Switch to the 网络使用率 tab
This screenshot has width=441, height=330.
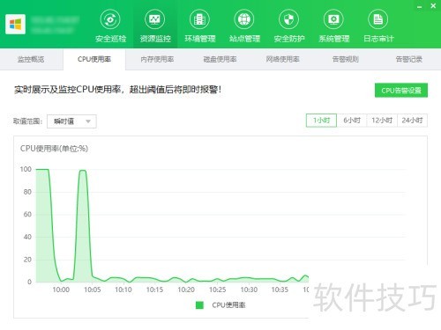tap(283, 60)
